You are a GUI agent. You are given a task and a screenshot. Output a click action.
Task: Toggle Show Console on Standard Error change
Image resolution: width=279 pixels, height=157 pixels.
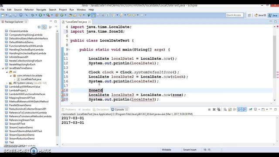tap(245, 109)
